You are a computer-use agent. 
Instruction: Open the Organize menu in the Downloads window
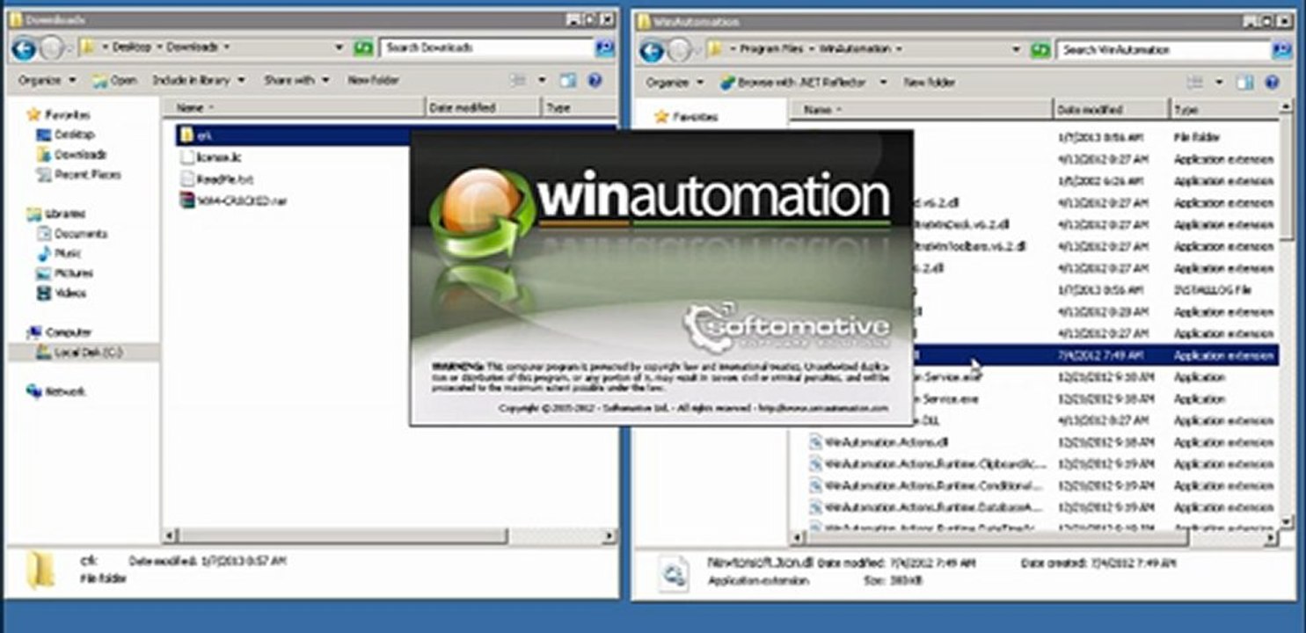click(47, 80)
